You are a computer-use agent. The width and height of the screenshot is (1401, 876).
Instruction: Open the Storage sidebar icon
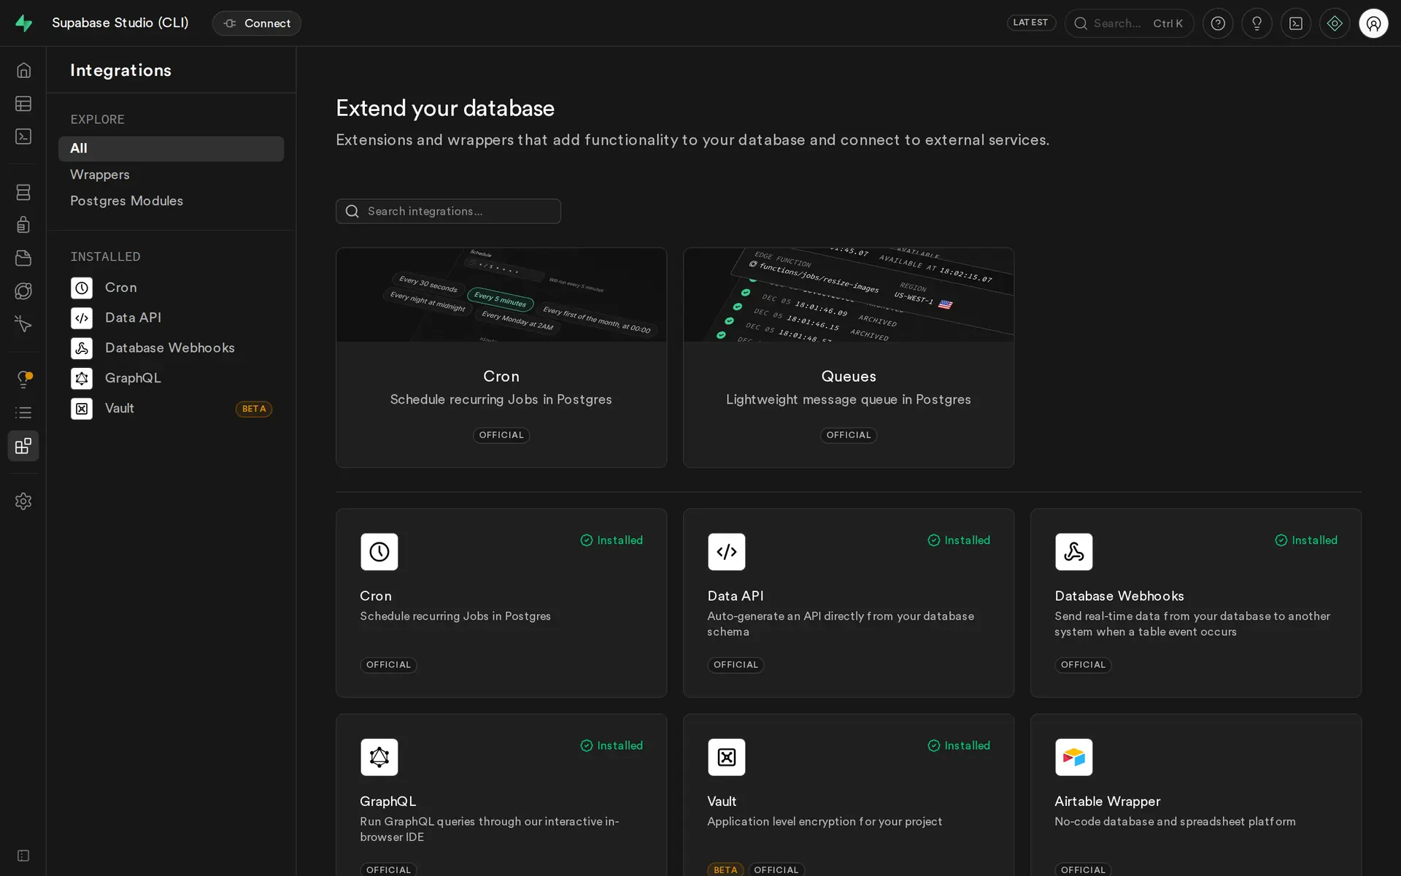23,258
